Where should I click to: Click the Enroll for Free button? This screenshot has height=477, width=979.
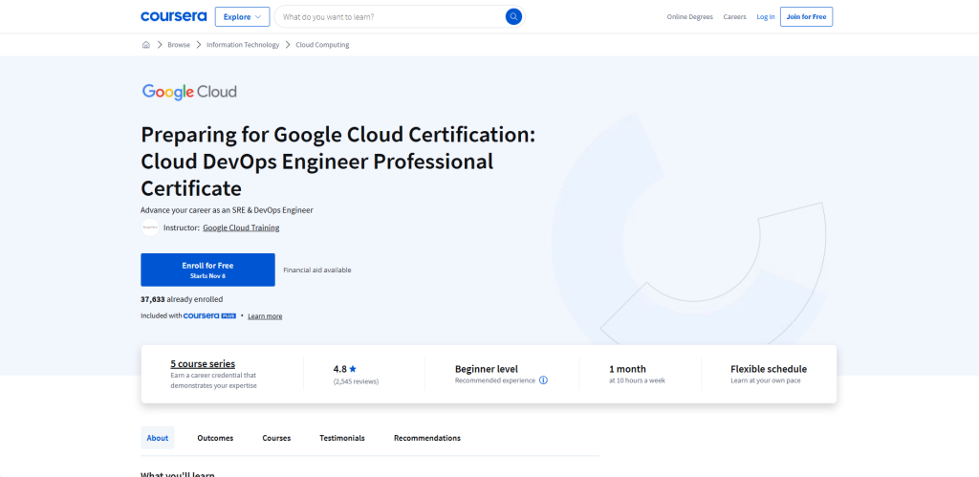207,270
